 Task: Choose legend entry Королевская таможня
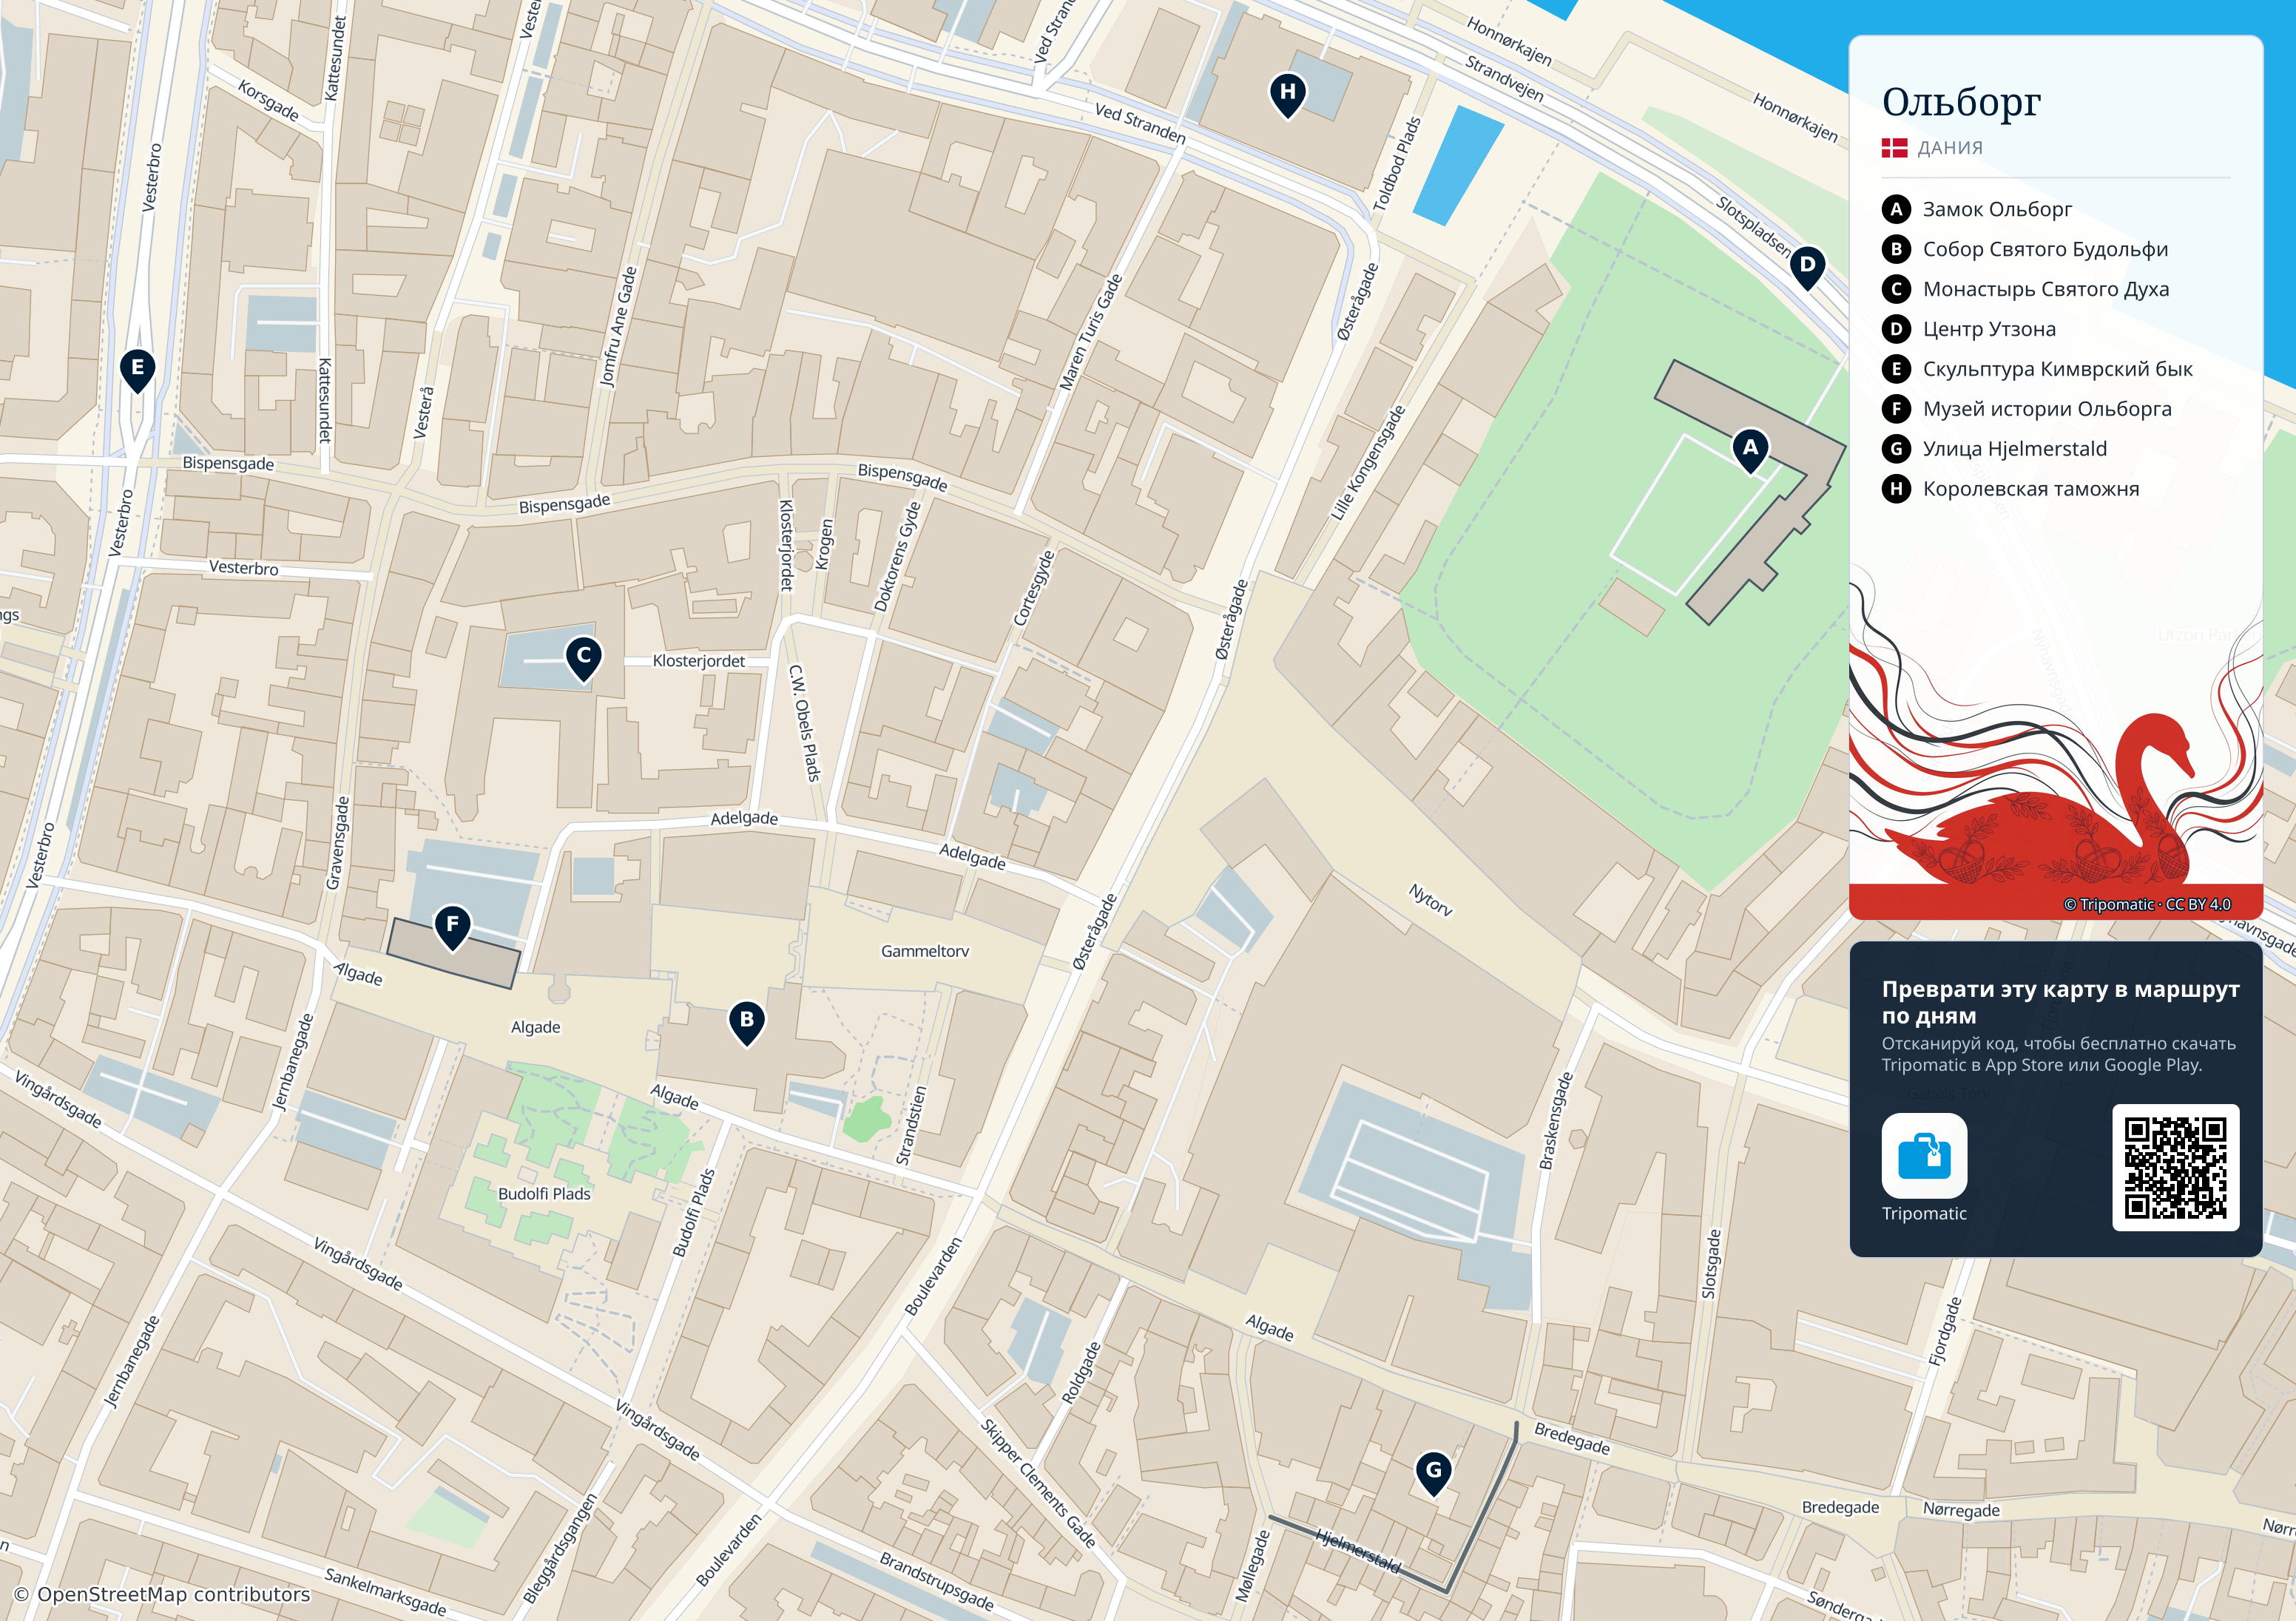(x=2011, y=489)
